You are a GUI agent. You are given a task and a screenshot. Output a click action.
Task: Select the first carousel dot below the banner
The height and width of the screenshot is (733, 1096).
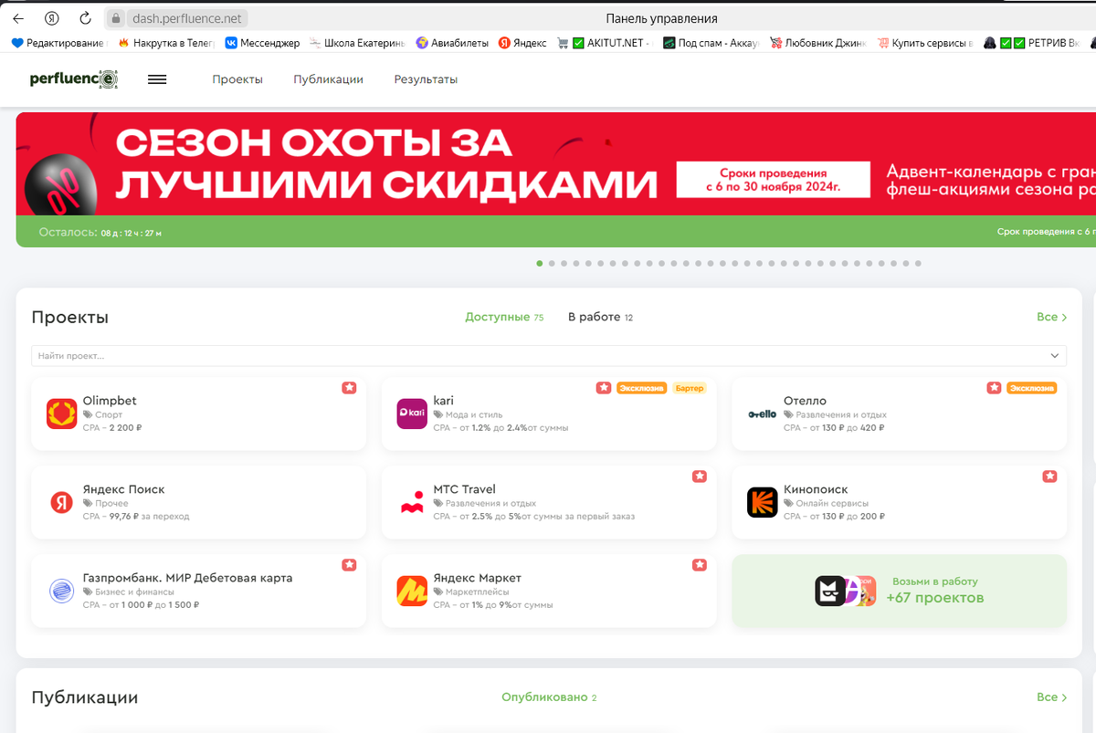[x=539, y=263]
